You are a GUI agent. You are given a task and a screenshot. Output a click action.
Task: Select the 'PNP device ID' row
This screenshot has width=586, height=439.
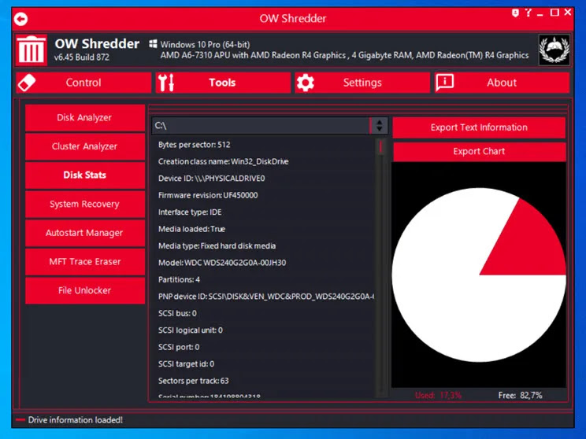click(x=264, y=297)
